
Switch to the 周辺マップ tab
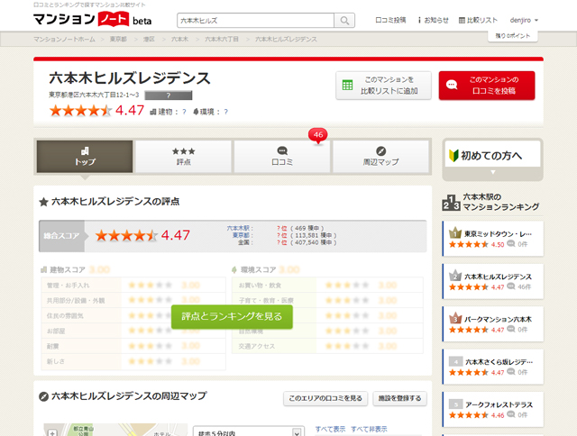pos(380,156)
